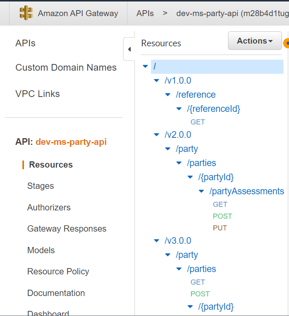
Task: Go to Custom Domain Names
Action: [x=66, y=68]
